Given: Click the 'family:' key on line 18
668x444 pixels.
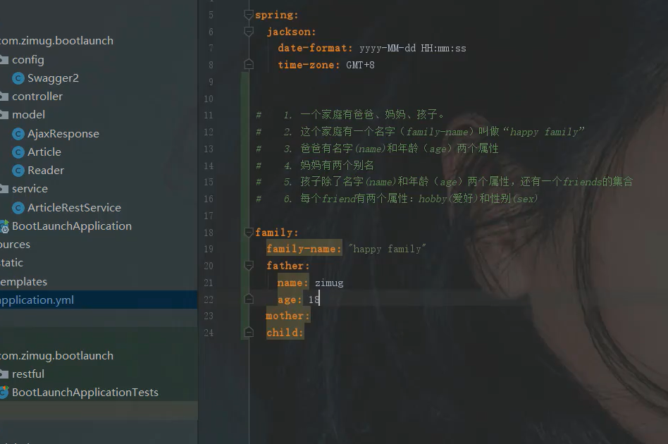Looking at the screenshot, I should [x=277, y=233].
